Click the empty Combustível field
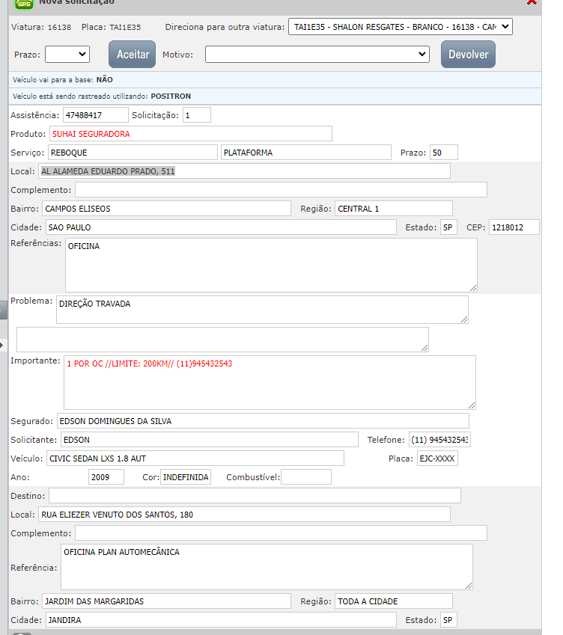The height and width of the screenshot is (635, 563). 305,477
